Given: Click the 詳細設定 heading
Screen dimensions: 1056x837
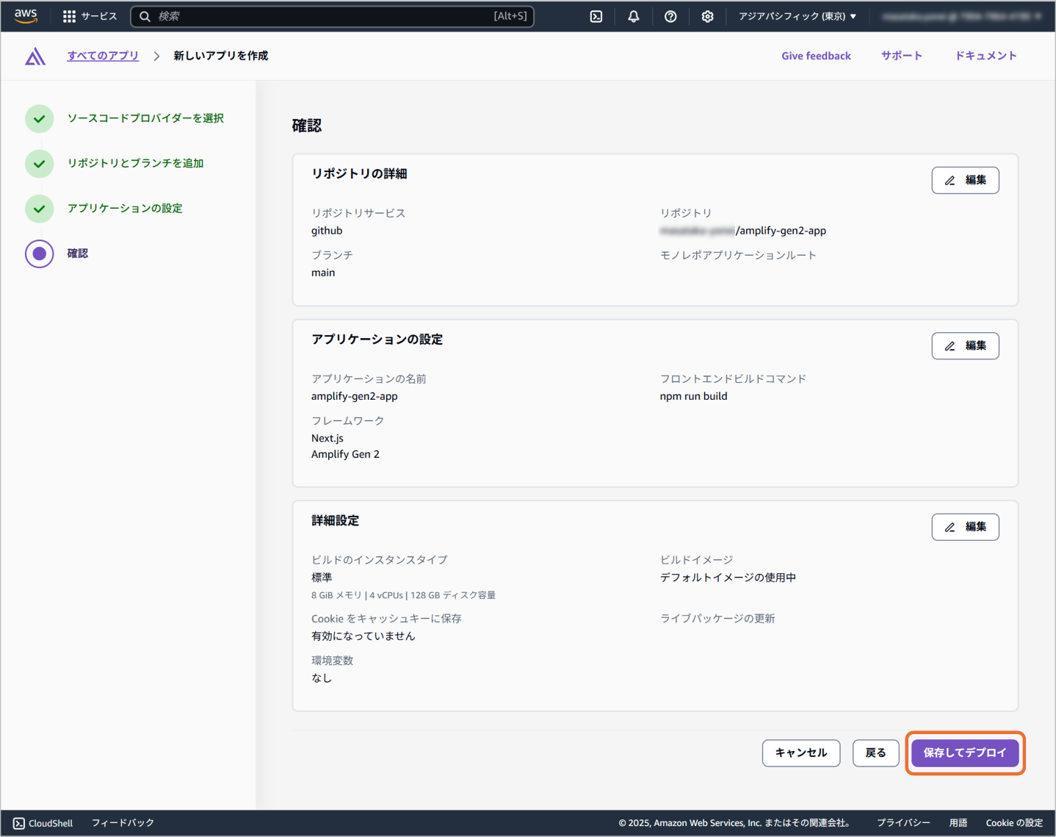Looking at the screenshot, I should click(x=335, y=521).
